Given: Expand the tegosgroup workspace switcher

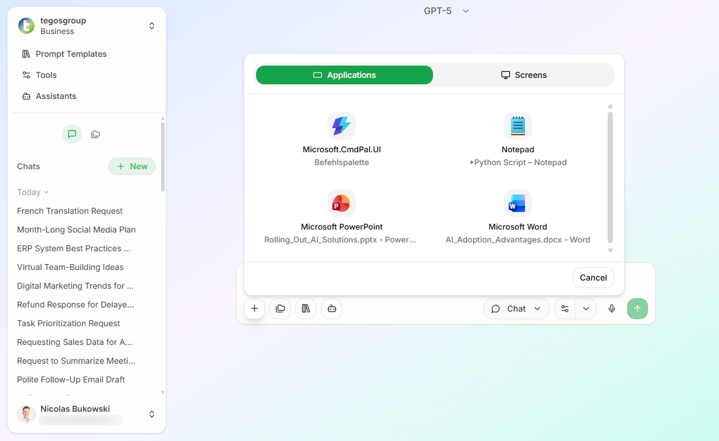Looking at the screenshot, I should point(151,26).
